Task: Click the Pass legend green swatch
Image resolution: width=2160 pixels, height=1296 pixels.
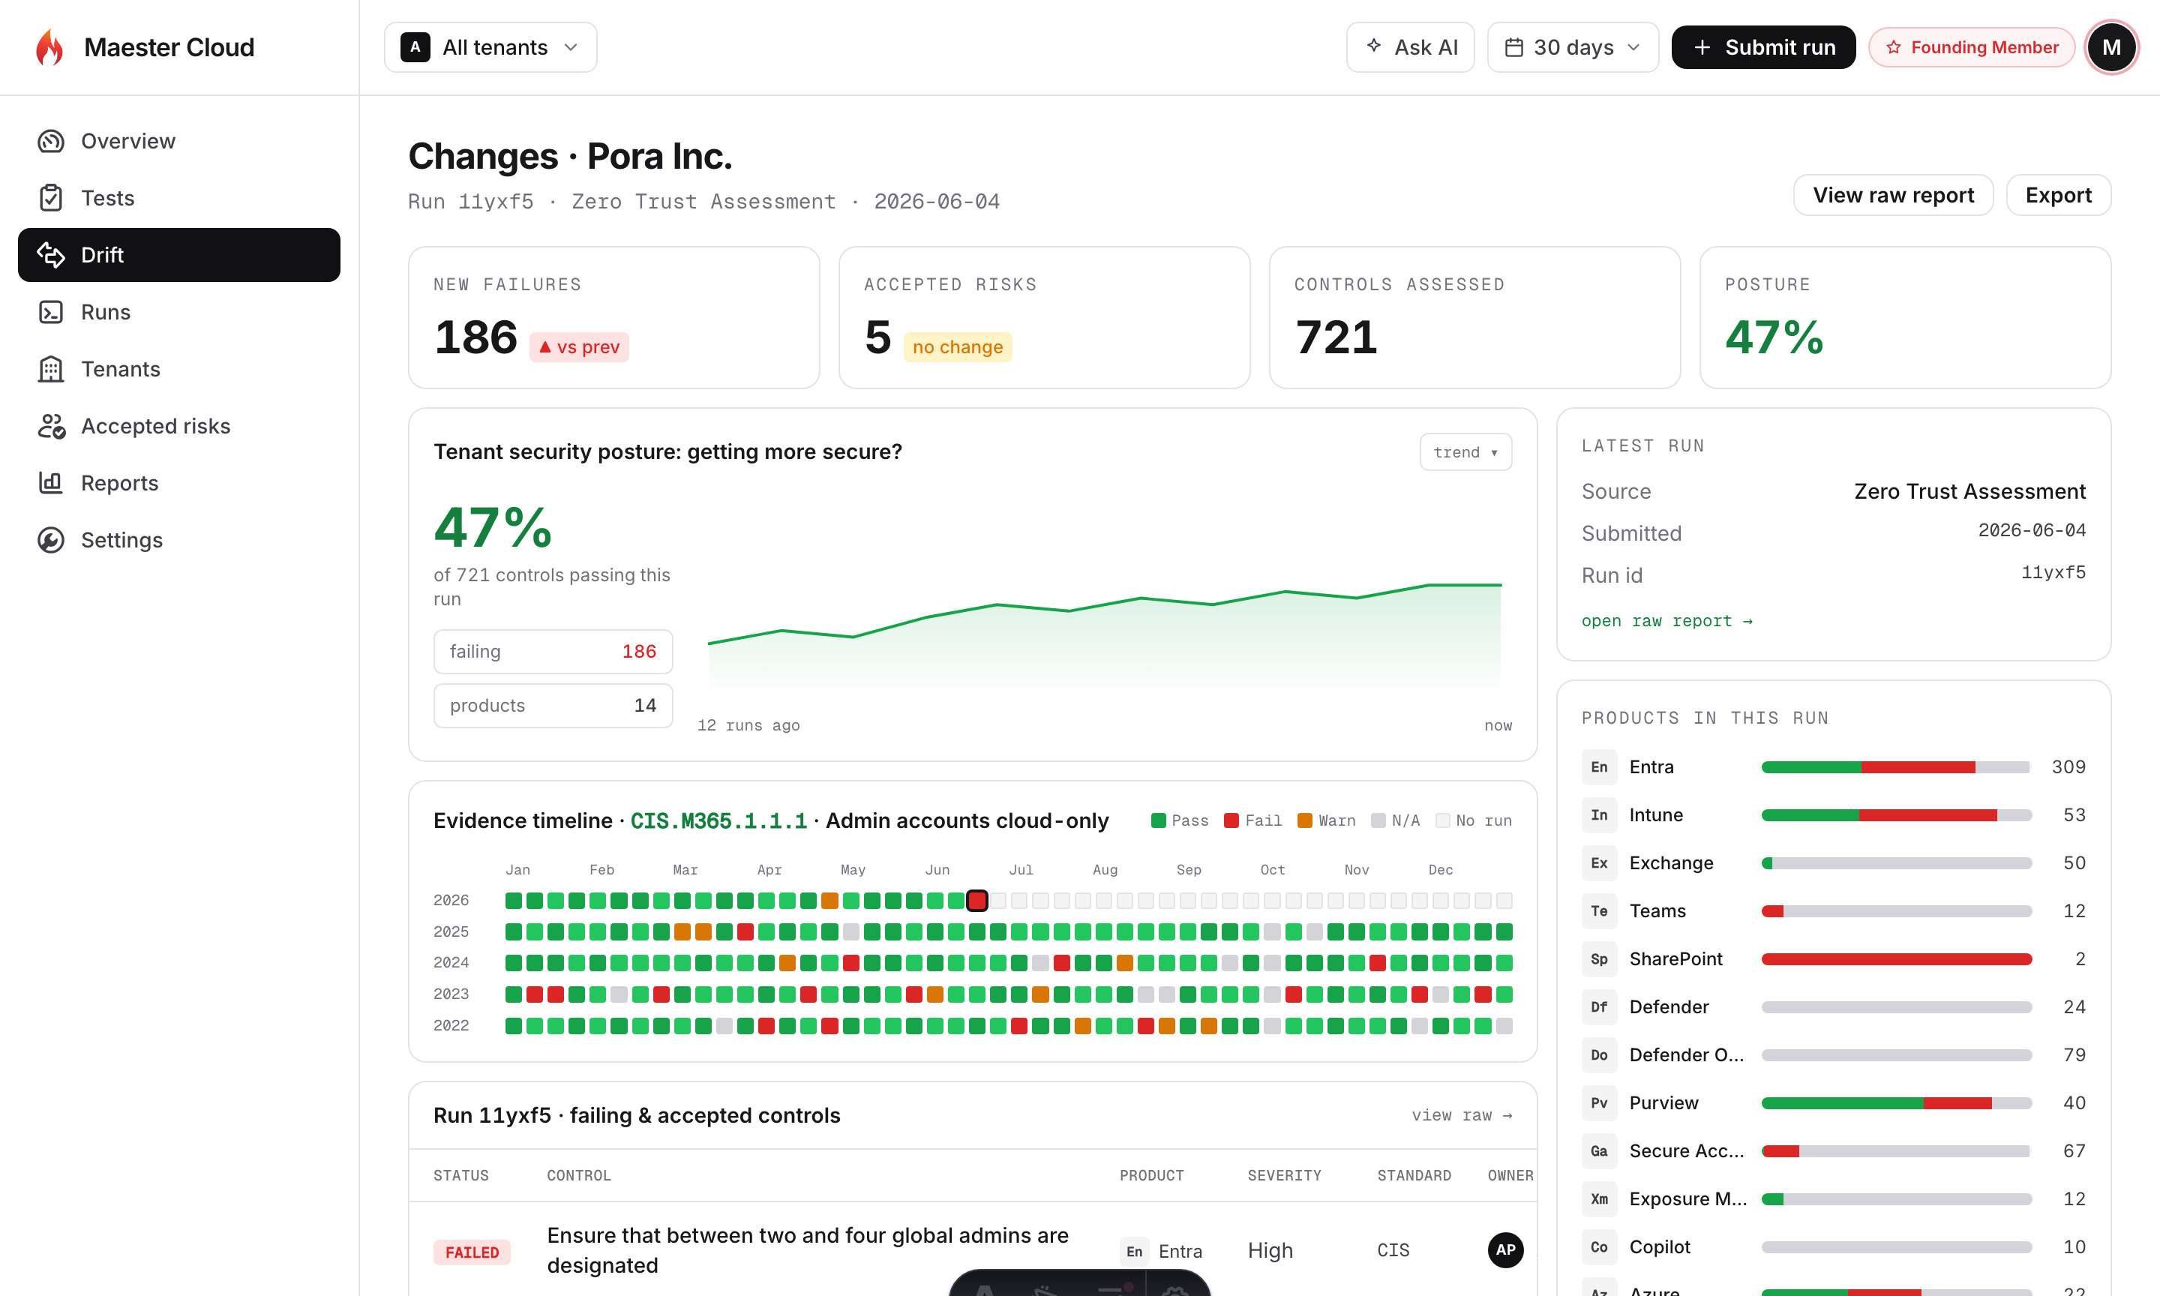Action: pos(1158,820)
